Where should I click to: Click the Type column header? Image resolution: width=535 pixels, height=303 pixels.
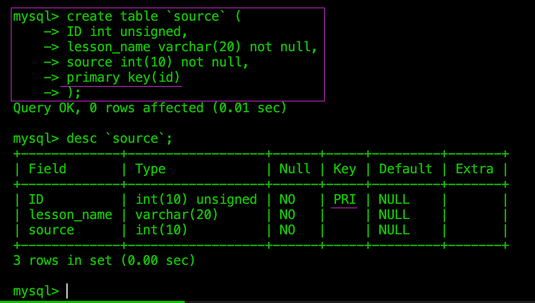point(150,169)
